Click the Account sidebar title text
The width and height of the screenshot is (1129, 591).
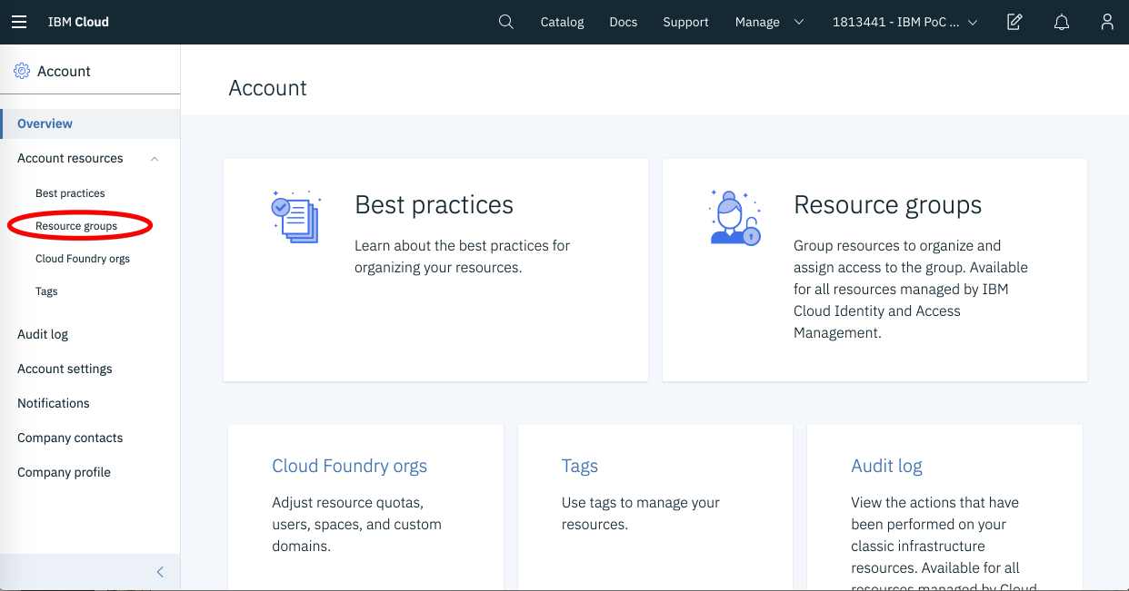pos(64,71)
